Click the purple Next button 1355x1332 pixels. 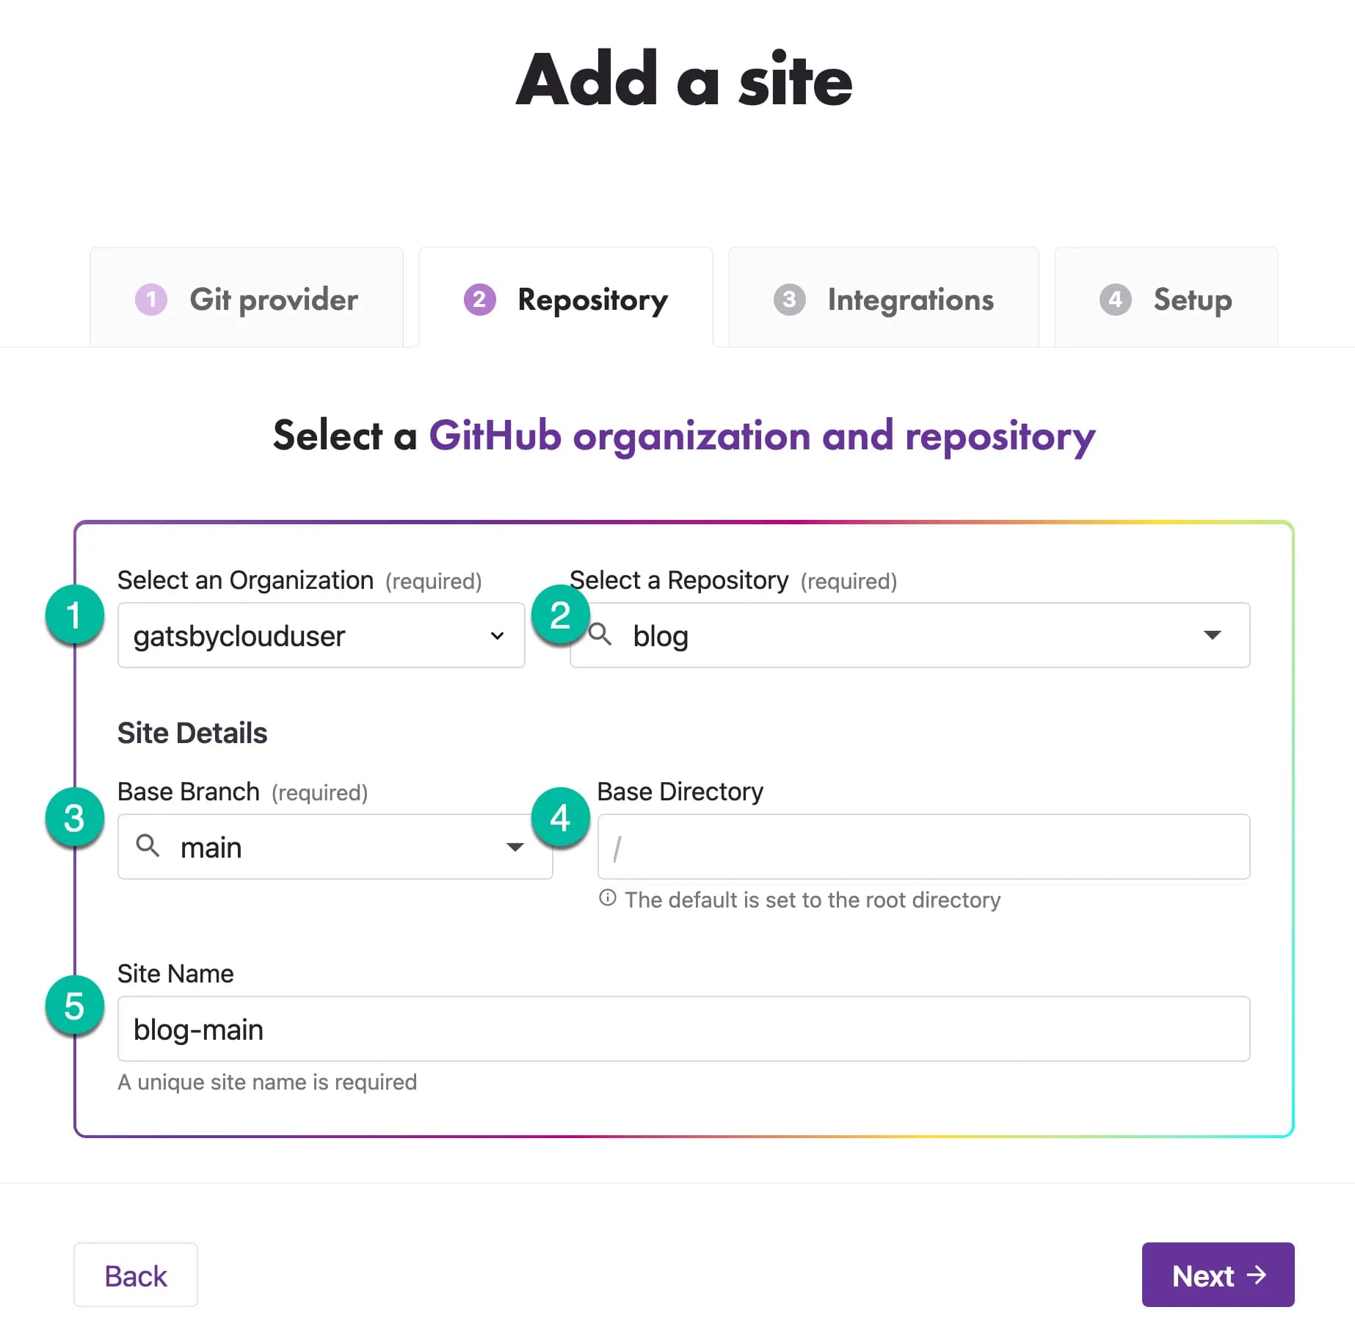pos(1218,1275)
